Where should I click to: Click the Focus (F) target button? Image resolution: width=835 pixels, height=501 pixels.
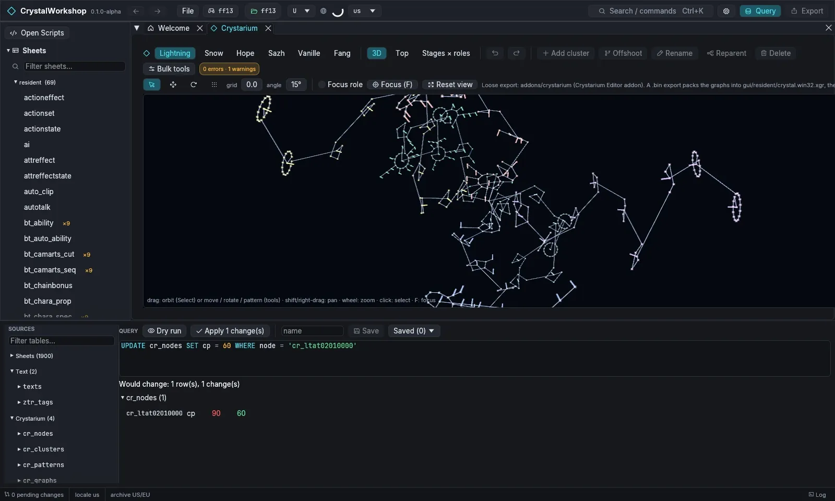tap(392, 85)
